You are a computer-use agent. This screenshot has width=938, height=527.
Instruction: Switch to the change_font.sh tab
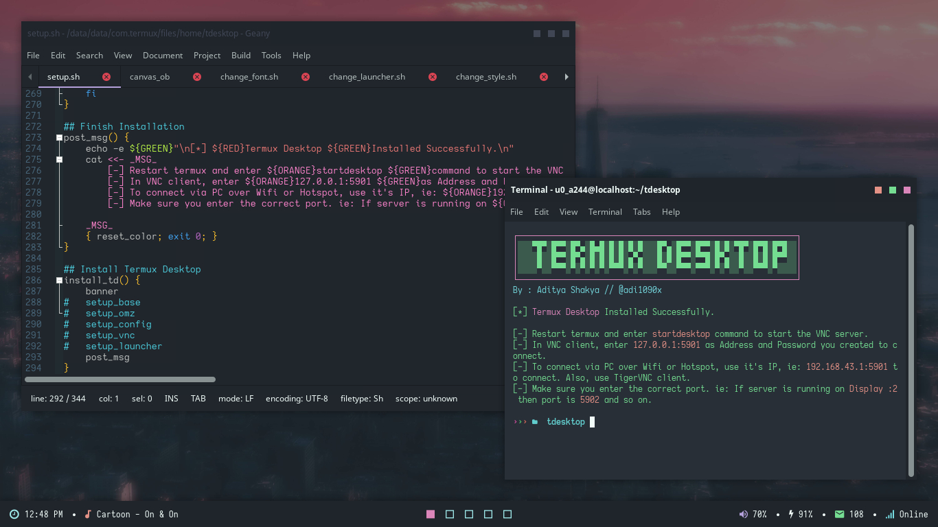click(x=249, y=77)
